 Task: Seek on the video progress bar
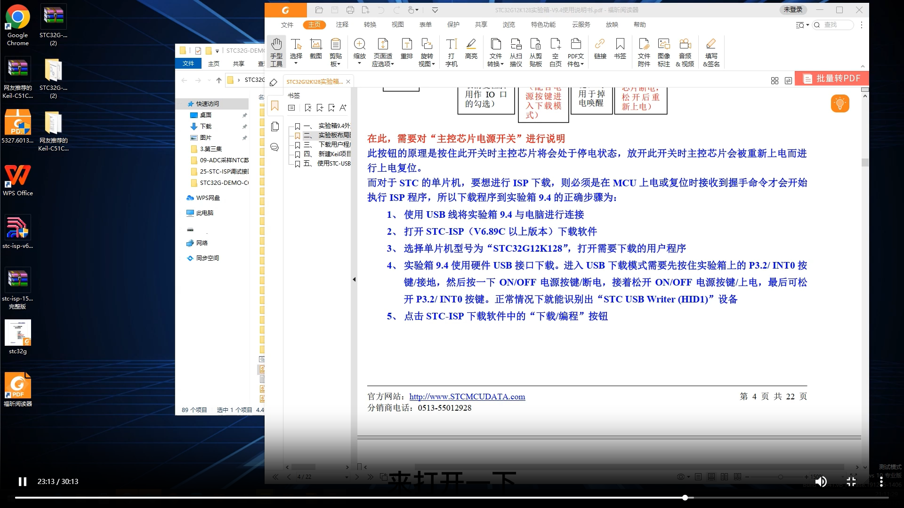click(452, 497)
